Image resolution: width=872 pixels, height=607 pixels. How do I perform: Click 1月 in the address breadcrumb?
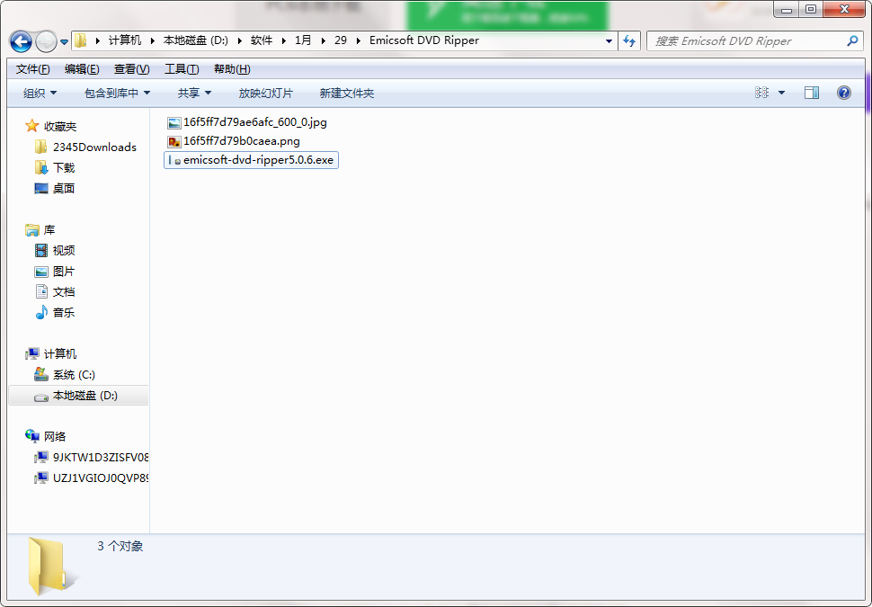303,40
